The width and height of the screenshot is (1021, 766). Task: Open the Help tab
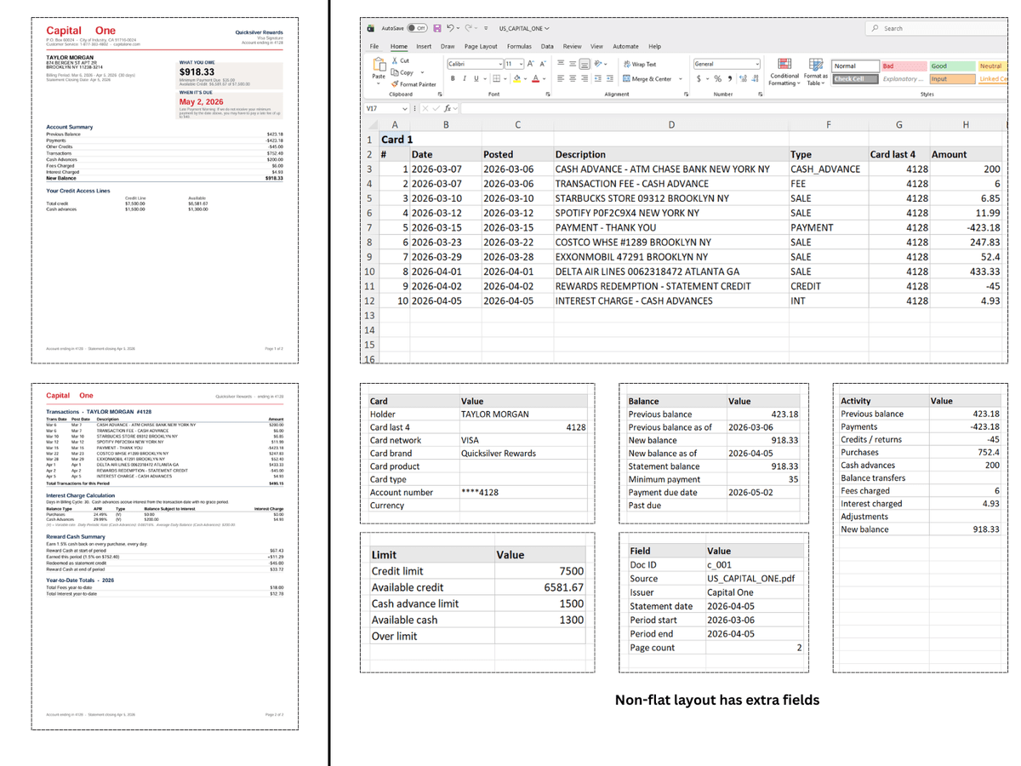tap(654, 46)
